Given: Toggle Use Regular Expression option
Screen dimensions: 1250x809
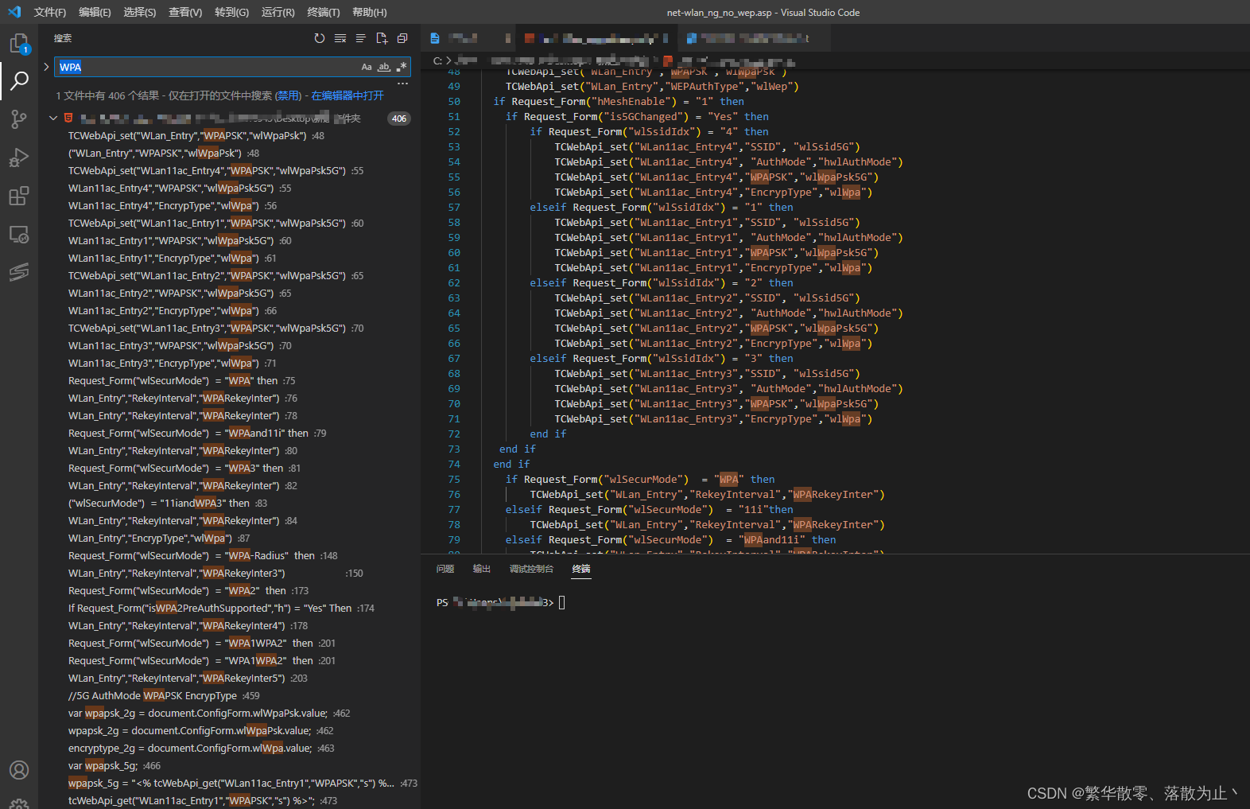Looking at the screenshot, I should coord(402,67).
